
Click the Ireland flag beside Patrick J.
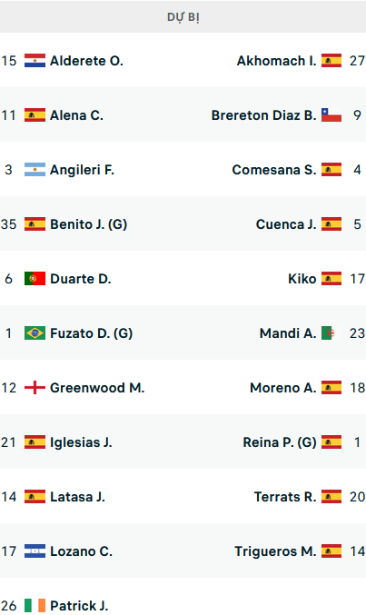35,606
